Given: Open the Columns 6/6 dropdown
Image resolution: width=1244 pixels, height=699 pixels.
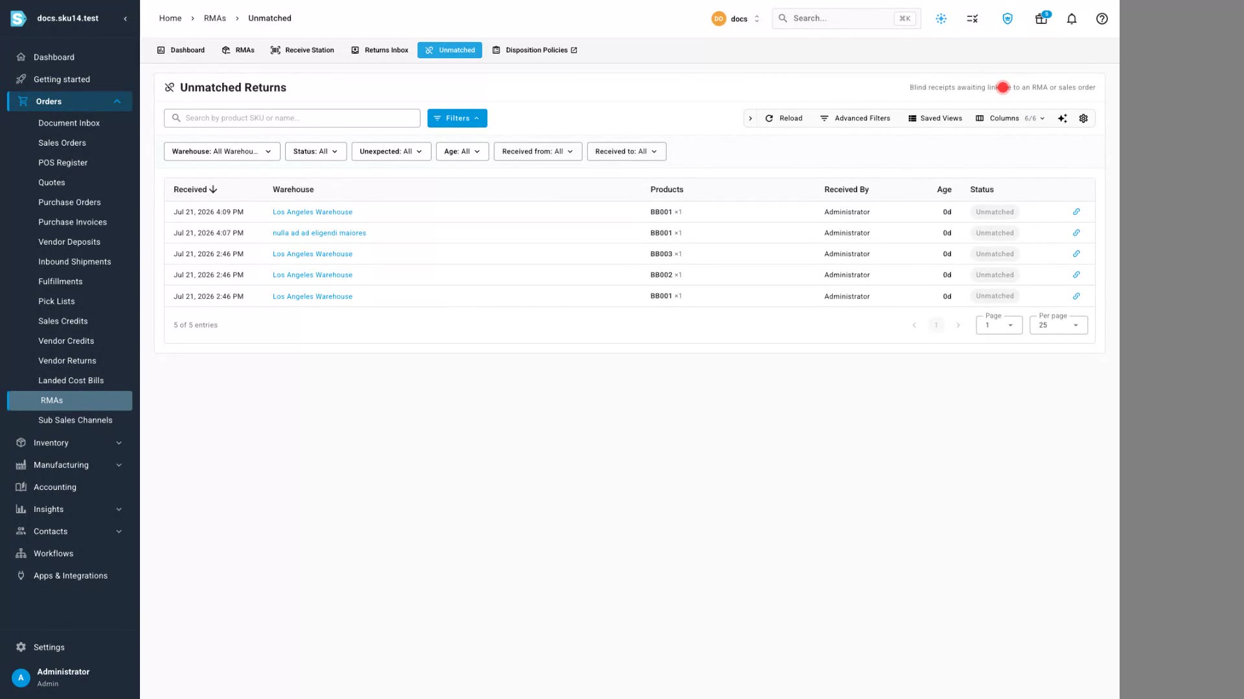Looking at the screenshot, I should 1010,118.
